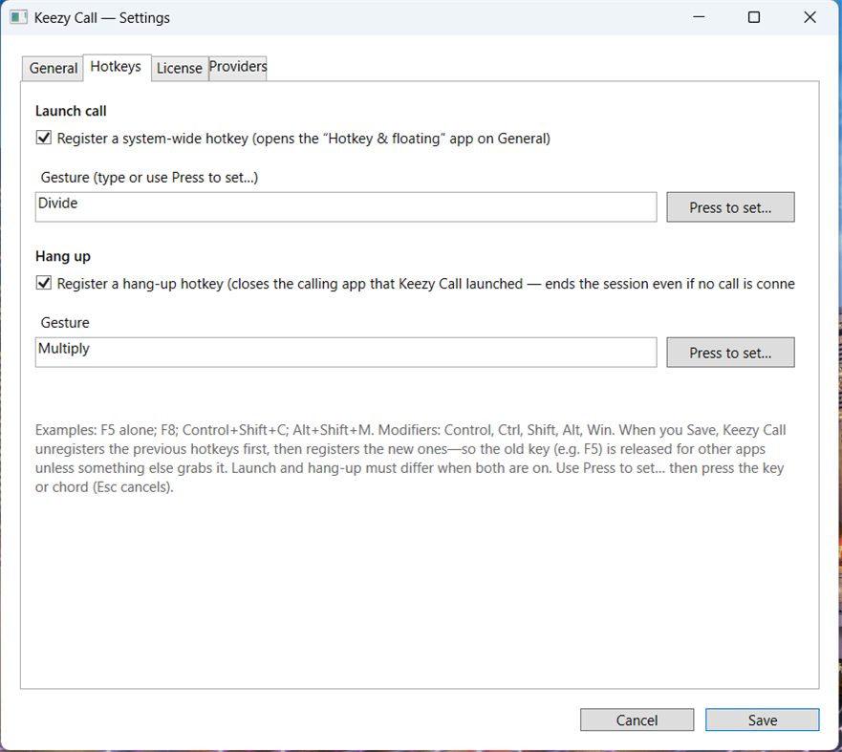The image size is (842, 752).
Task: Switch to the General tab
Action: coord(53,68)
